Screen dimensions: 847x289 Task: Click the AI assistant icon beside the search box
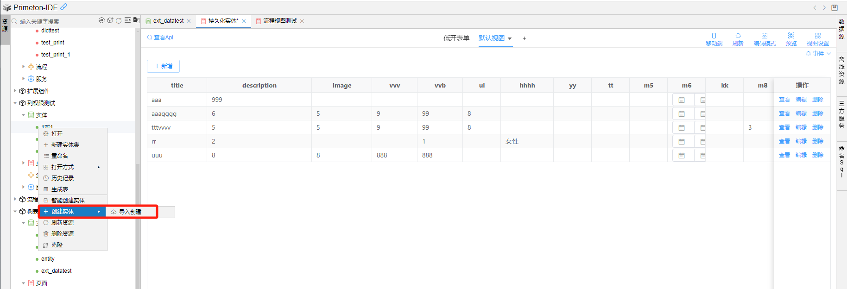(101, 20)
